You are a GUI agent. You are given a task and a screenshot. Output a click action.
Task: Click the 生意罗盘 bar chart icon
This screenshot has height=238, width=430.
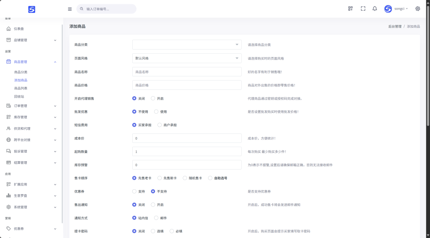[x=8, y=196]
